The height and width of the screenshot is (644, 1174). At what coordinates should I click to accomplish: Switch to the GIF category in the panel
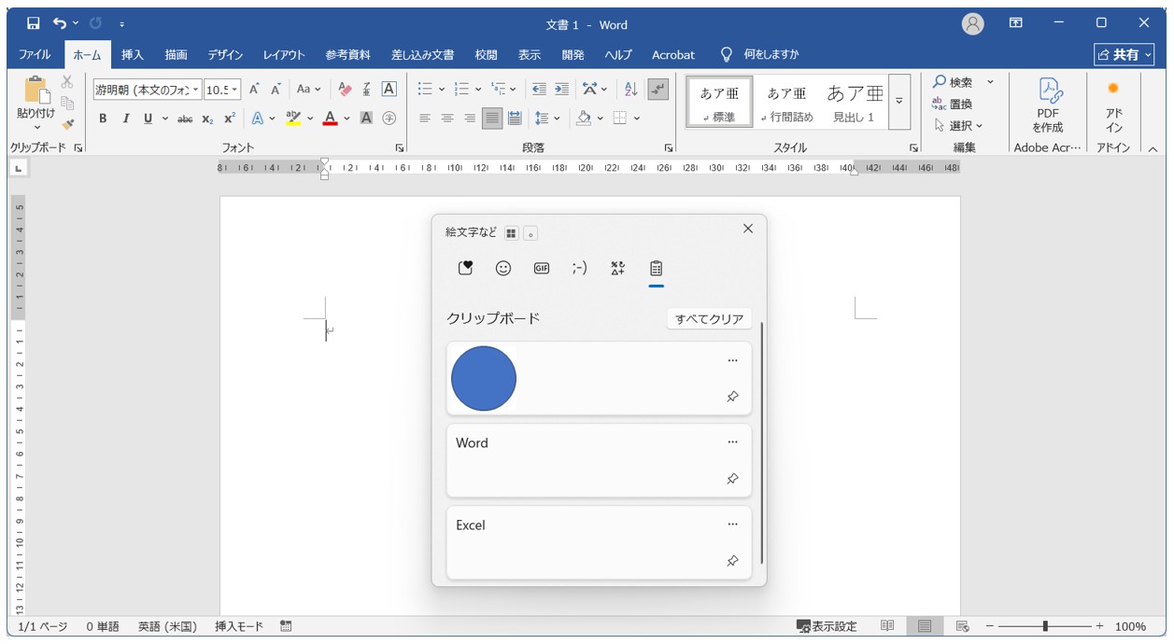(542, 269)
